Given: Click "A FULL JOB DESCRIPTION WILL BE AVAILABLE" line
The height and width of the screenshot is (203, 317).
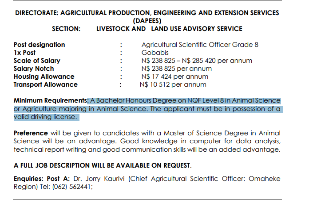Looking at the screenshot, I should point(102,166).
